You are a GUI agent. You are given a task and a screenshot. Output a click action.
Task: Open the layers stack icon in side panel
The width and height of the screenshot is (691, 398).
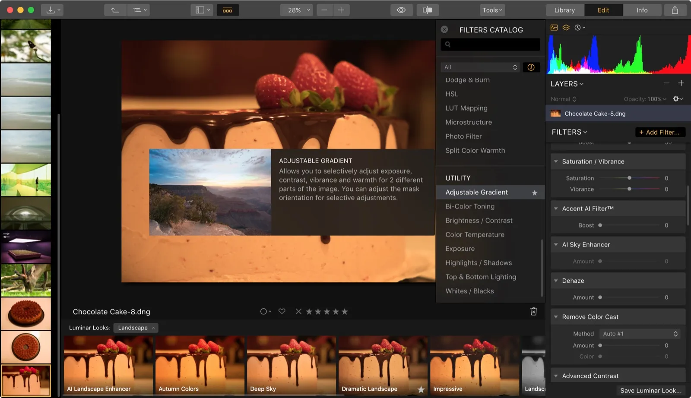coord(566,28)
